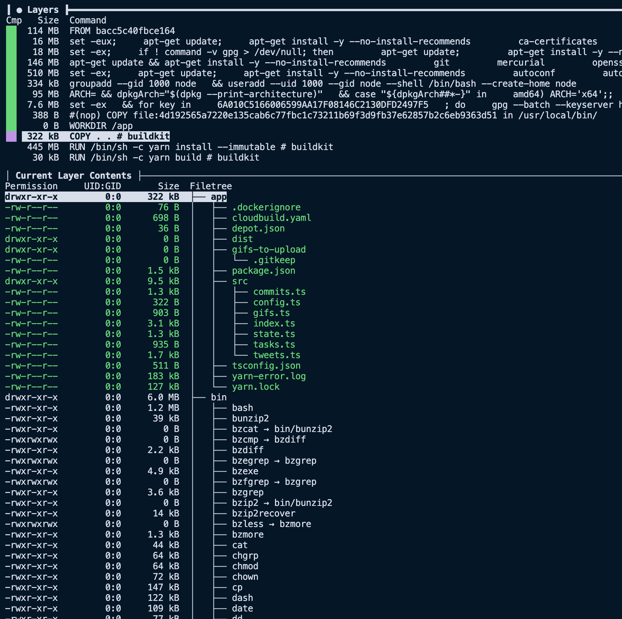Select the .dockerignore file
The image size is (622, 619).
[266, 207]
